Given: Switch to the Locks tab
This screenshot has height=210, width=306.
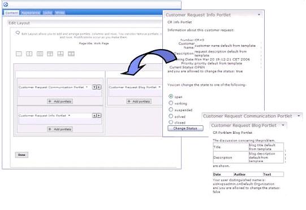Looking at the screenshot, I should tap(48, 13).
